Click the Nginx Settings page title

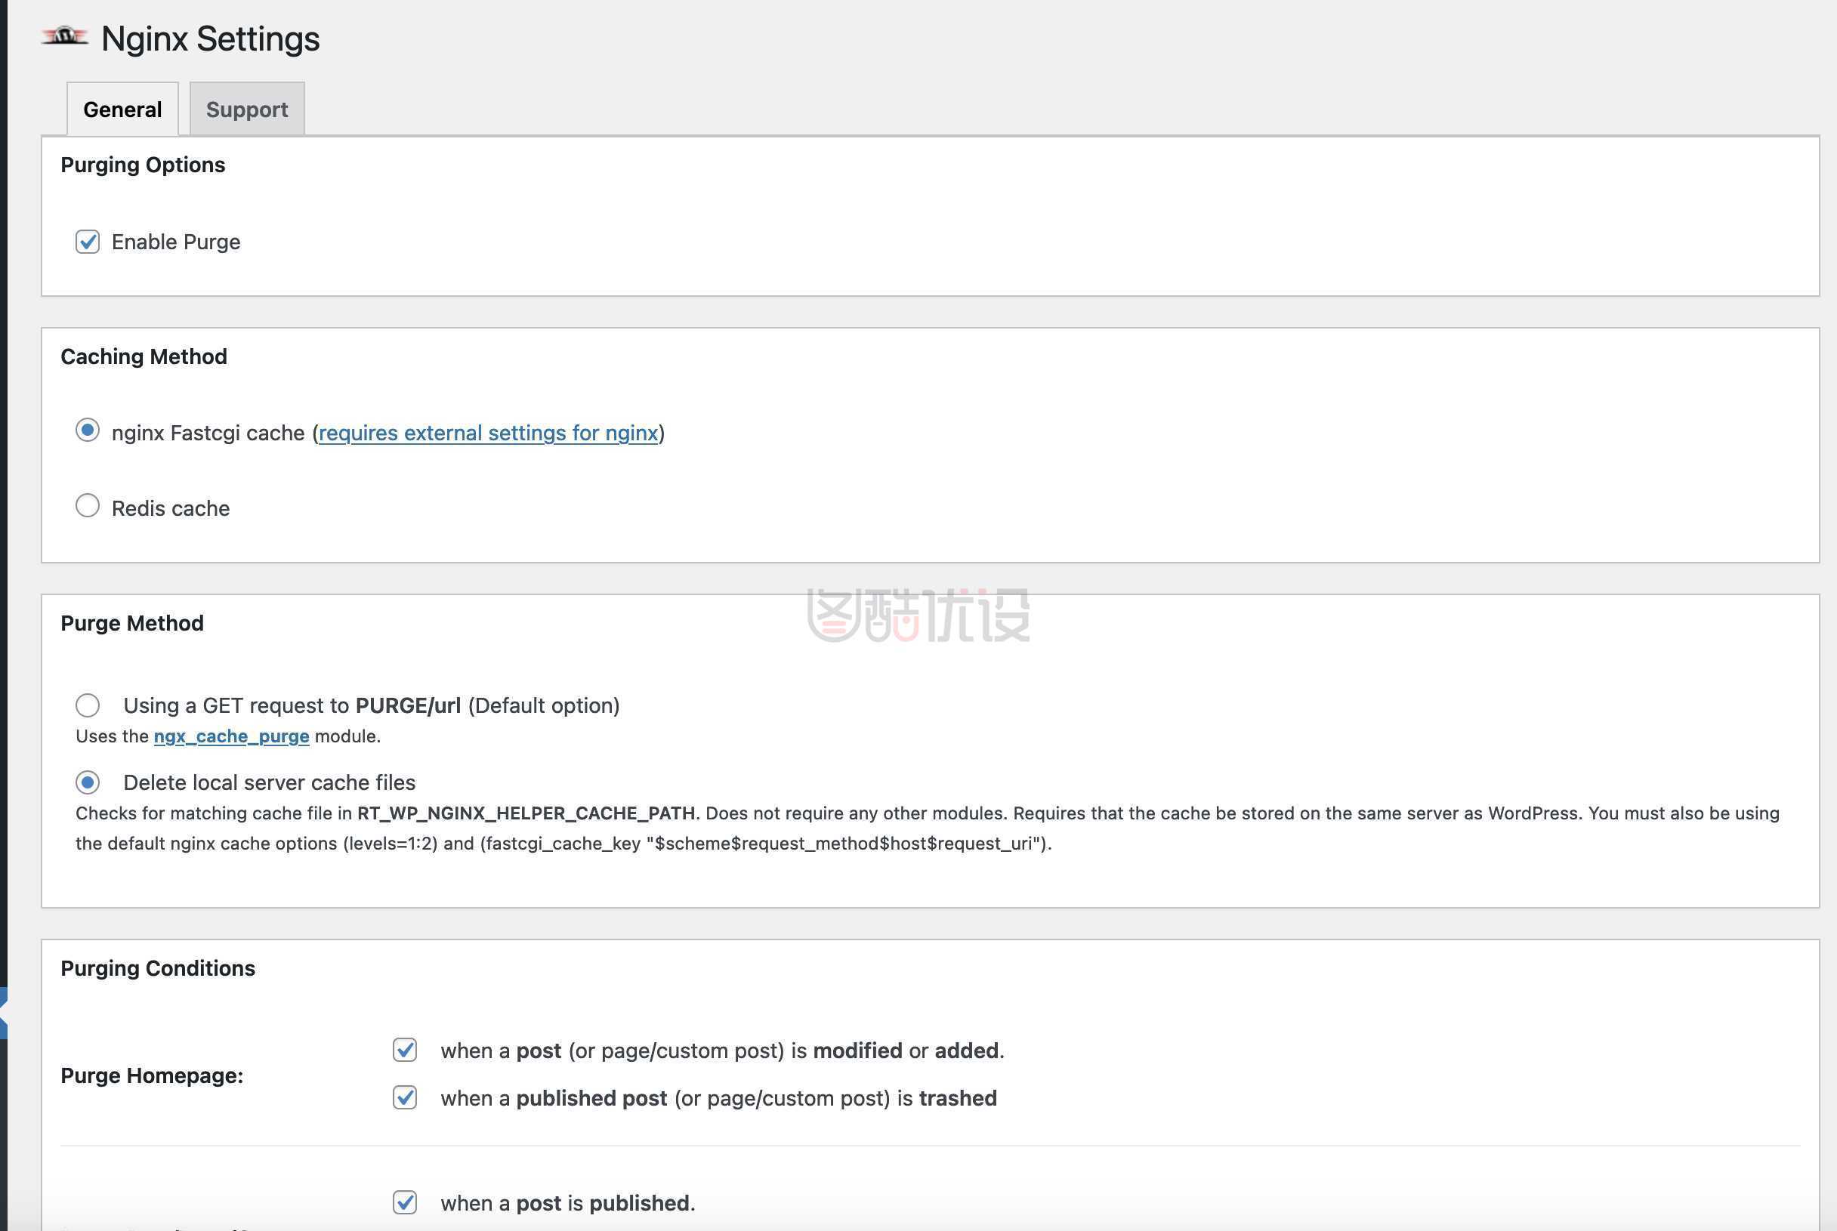pyautogui.click(x=211, y=39)
